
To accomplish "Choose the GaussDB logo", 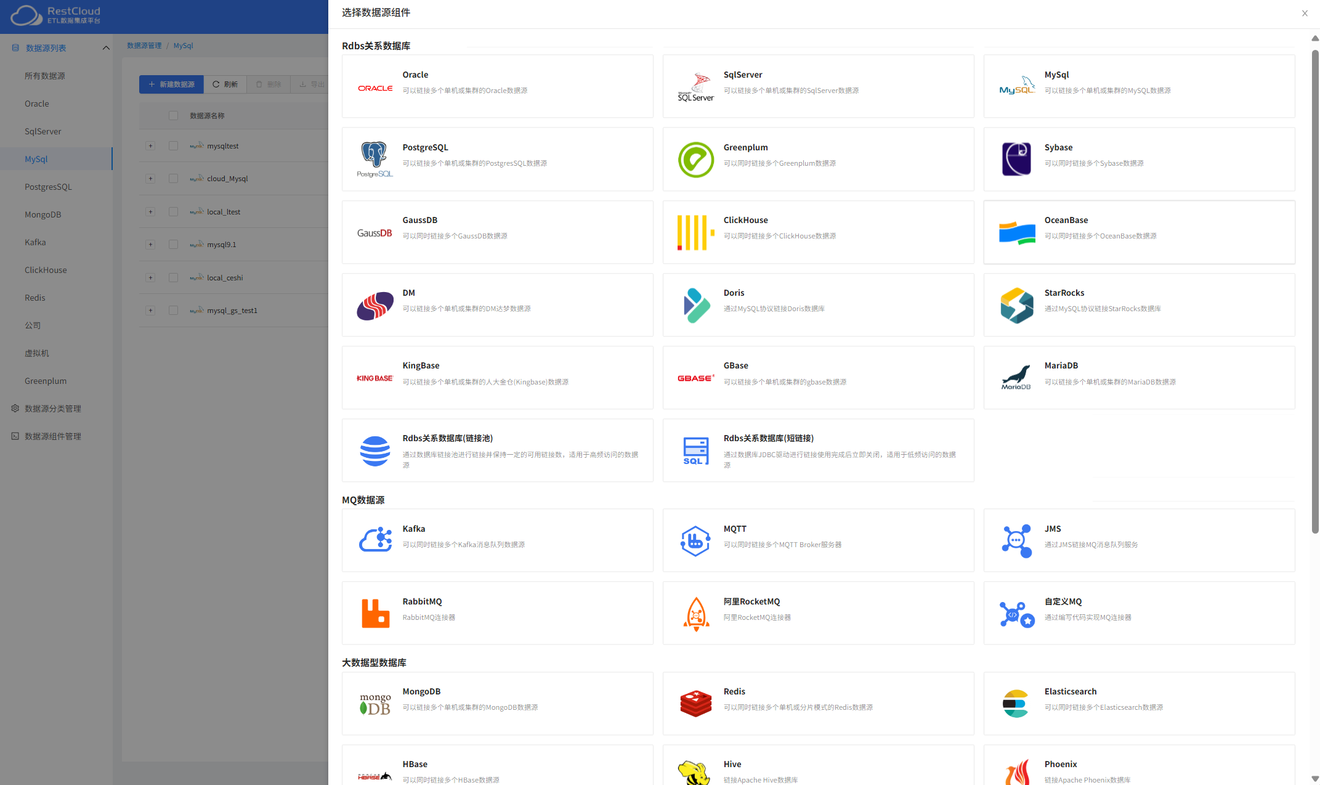I will click(x=375, y=233).
